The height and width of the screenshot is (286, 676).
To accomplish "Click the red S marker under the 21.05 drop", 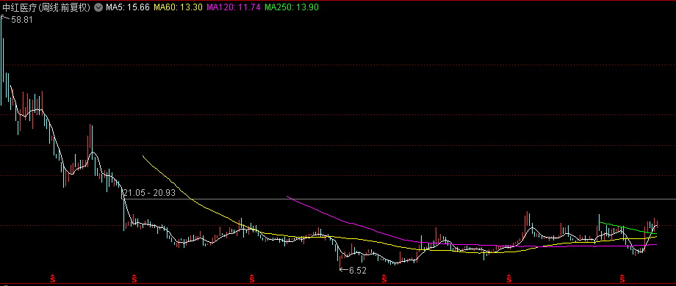I will (x=134, y=279).
